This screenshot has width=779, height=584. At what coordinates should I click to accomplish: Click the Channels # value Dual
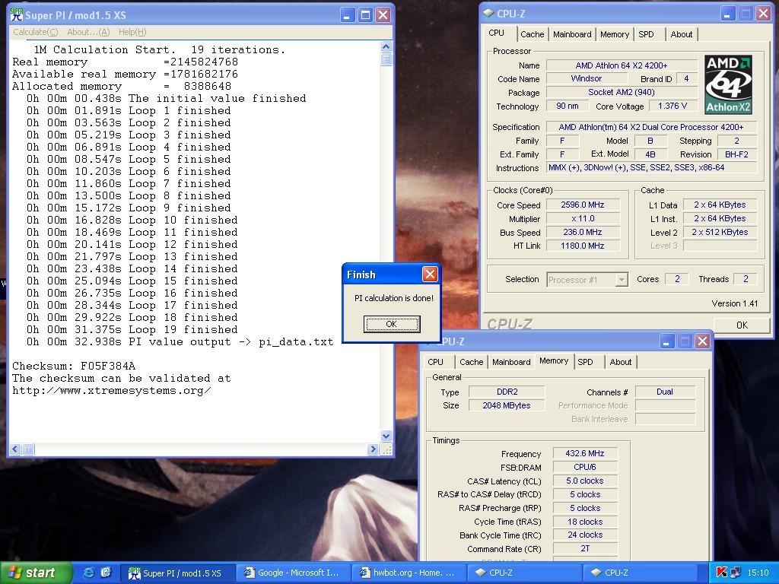click(665, 392)
